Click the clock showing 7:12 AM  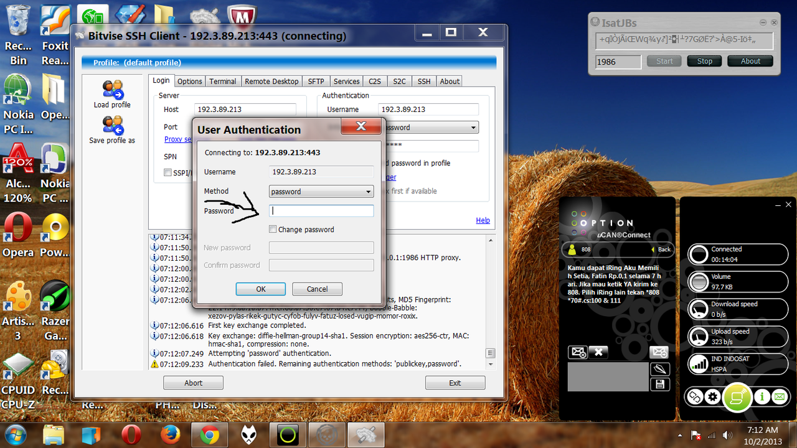pos(762,430)
